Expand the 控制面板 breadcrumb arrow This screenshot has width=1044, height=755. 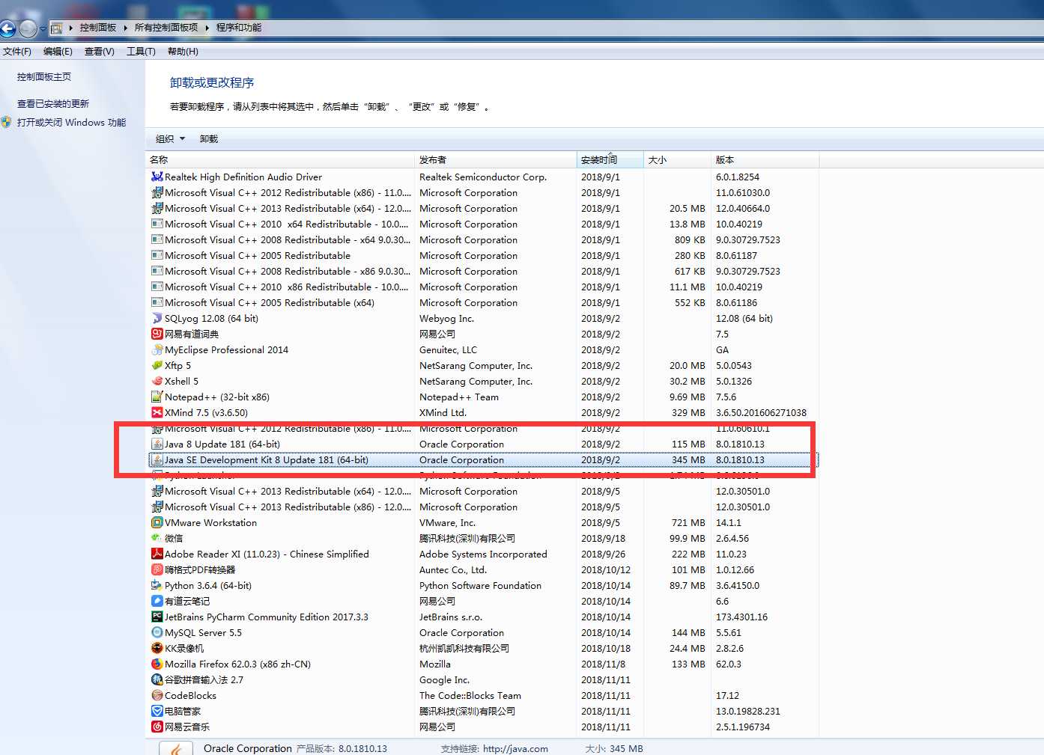(x=127, y=28)
